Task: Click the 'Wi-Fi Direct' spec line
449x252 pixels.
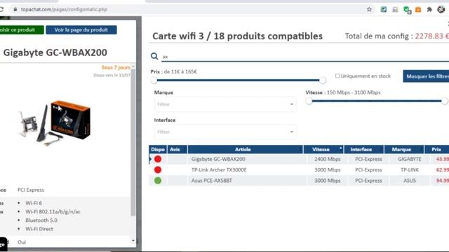Action: [39, 229]
